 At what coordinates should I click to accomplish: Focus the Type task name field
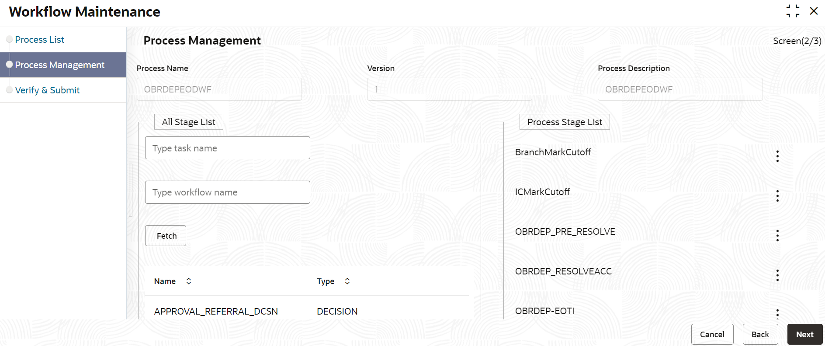click(228, 148)
